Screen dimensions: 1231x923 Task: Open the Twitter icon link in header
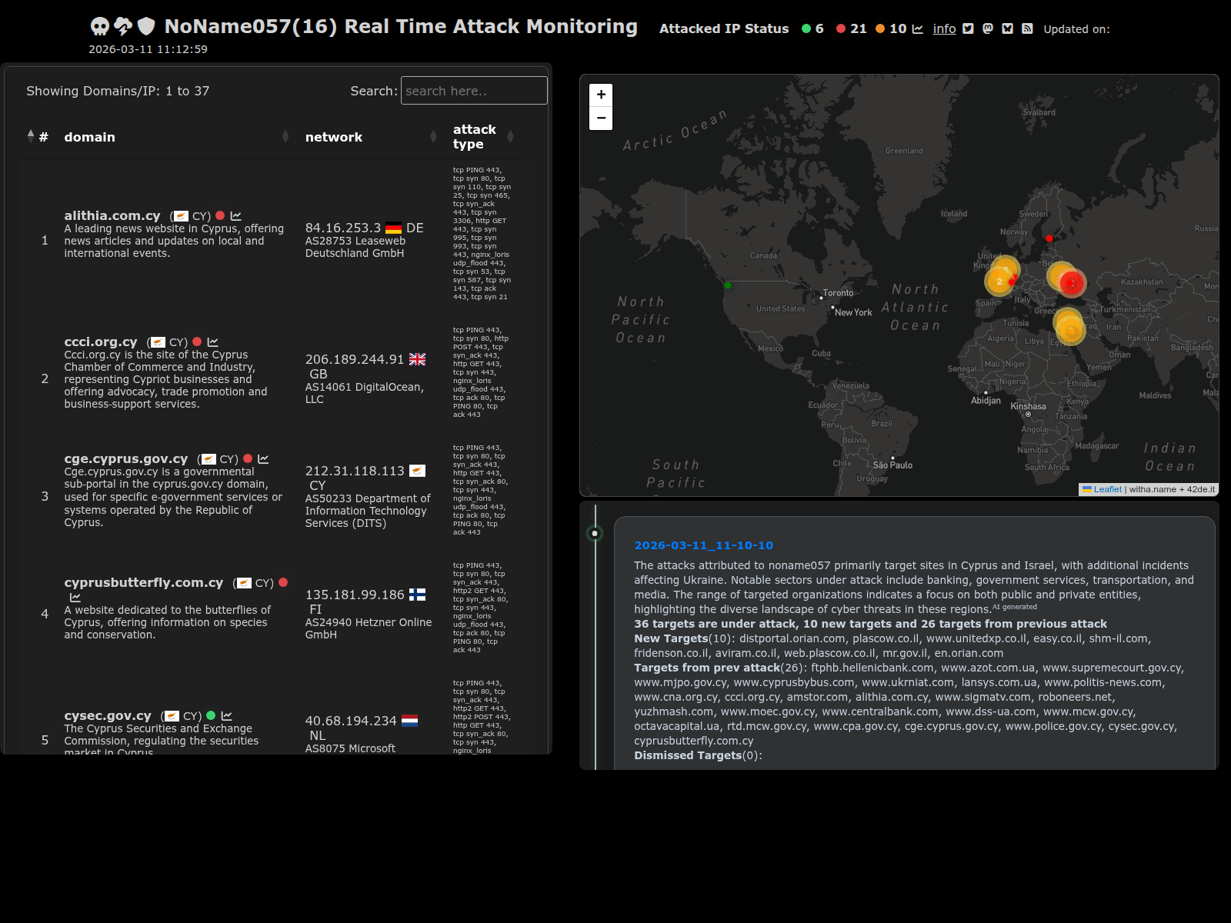tap(968, 28)
